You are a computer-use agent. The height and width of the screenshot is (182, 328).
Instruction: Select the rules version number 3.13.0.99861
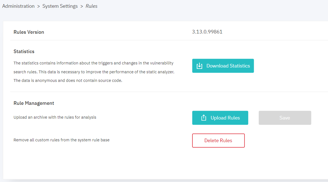point(207,32)
